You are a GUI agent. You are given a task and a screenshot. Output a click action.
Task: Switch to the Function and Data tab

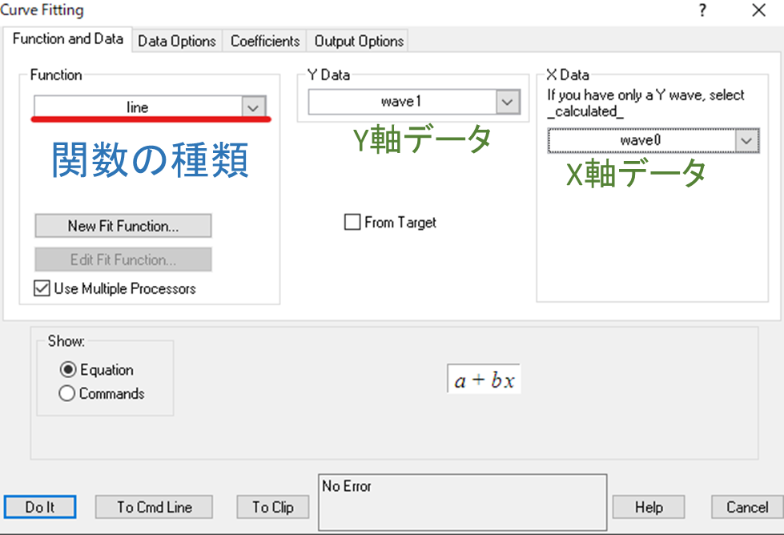click(68, 39)
